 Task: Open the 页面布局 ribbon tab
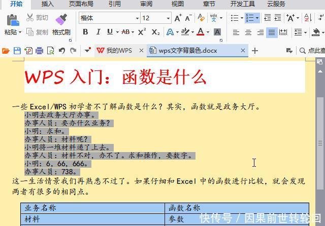81,4
